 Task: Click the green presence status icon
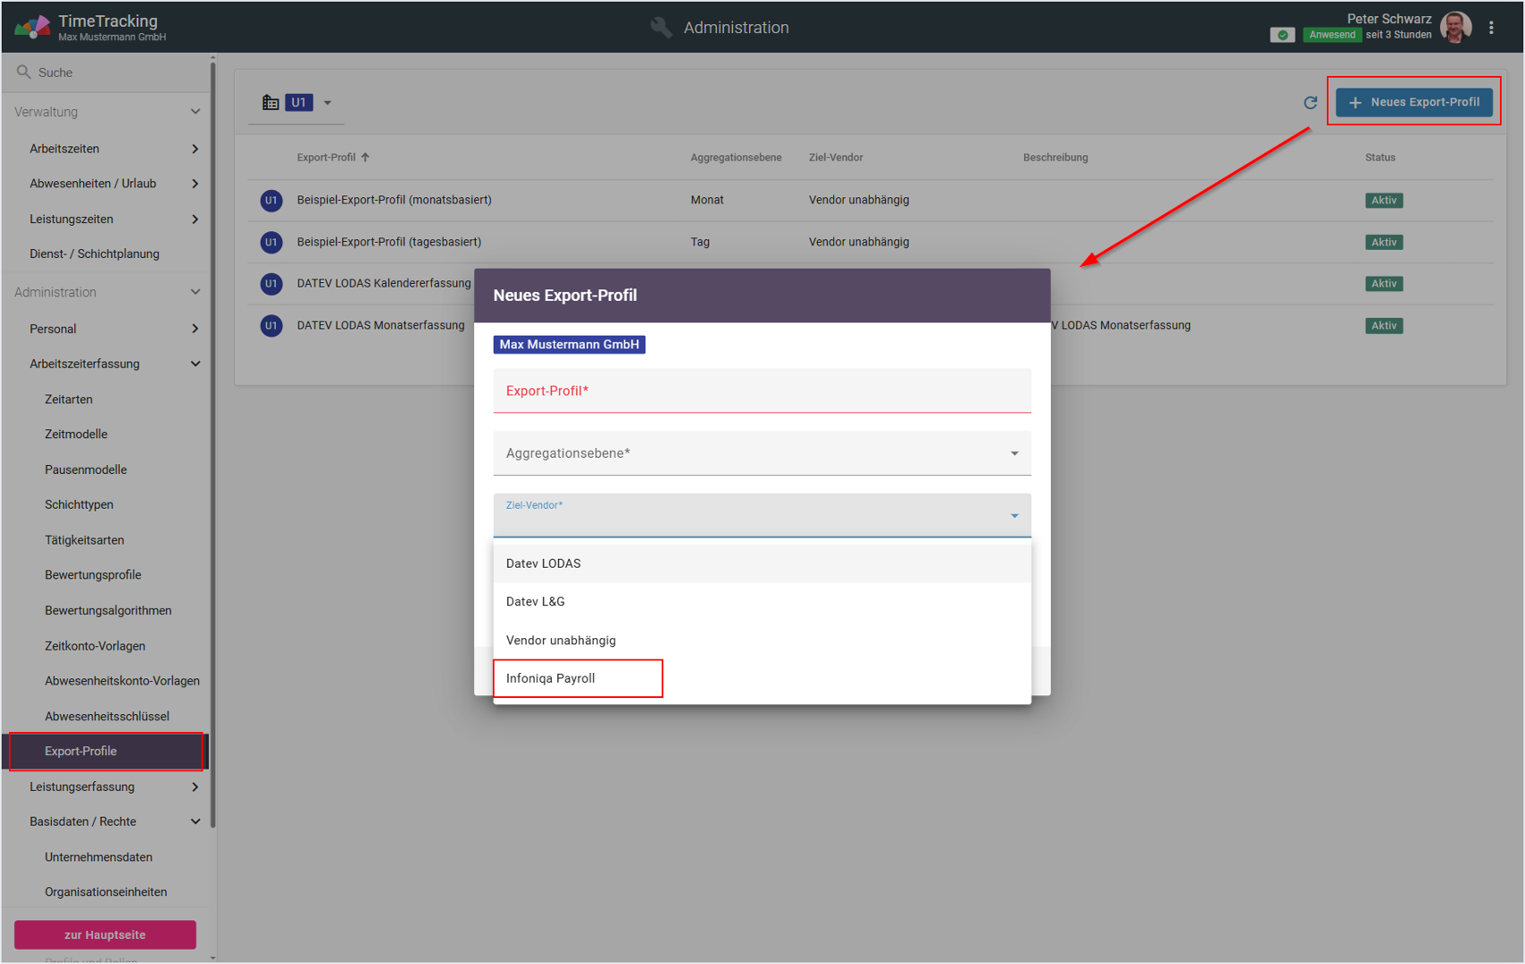1282,35
